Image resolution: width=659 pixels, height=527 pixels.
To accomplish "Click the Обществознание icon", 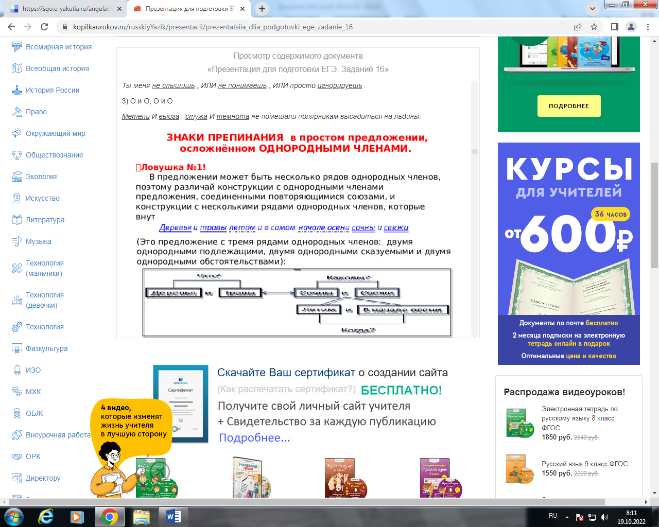I will pyautogui.click(x=17, y=155).
